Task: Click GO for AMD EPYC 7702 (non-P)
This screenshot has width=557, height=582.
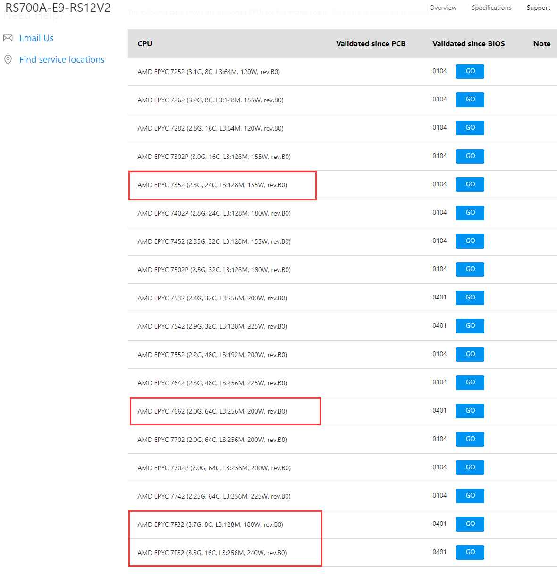Action: click(x=470, y=439)
